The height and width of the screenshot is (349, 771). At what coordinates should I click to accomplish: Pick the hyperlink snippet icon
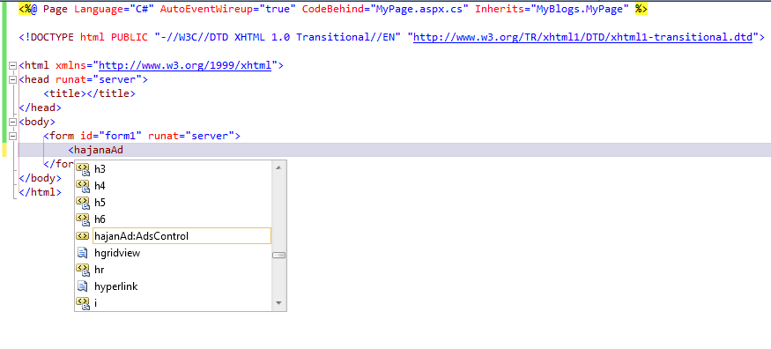(x=82, y=286)
